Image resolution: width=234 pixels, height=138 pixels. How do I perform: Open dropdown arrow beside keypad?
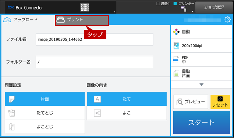click(114, 12)
